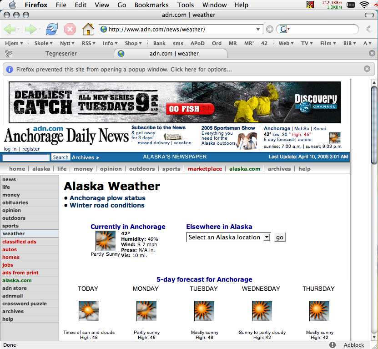Open the Apple menu

[13, 5]
